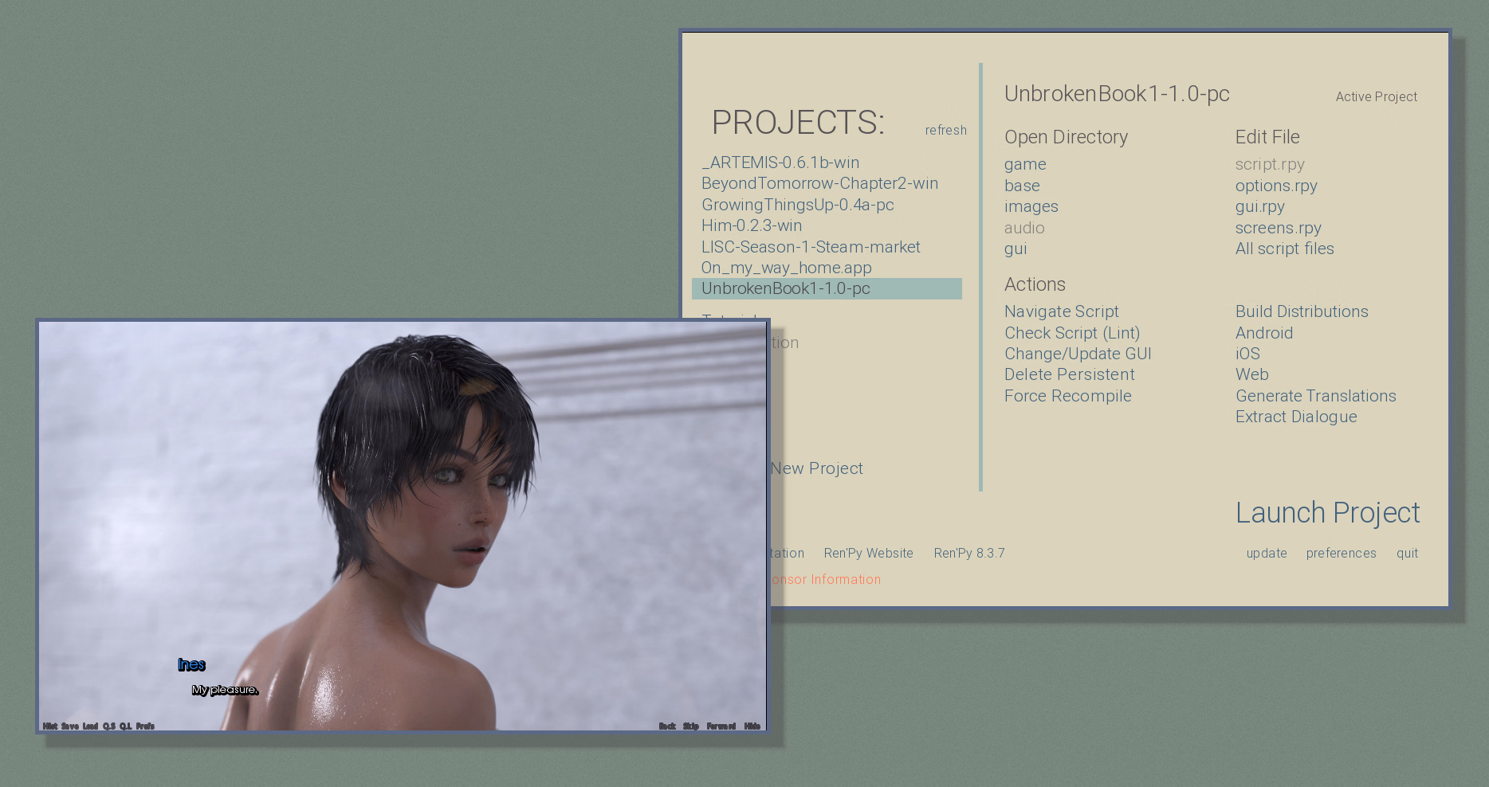Screen dimensions: 1489x787
Task: Open the Android build option
Action: (x=1264, y=333)
